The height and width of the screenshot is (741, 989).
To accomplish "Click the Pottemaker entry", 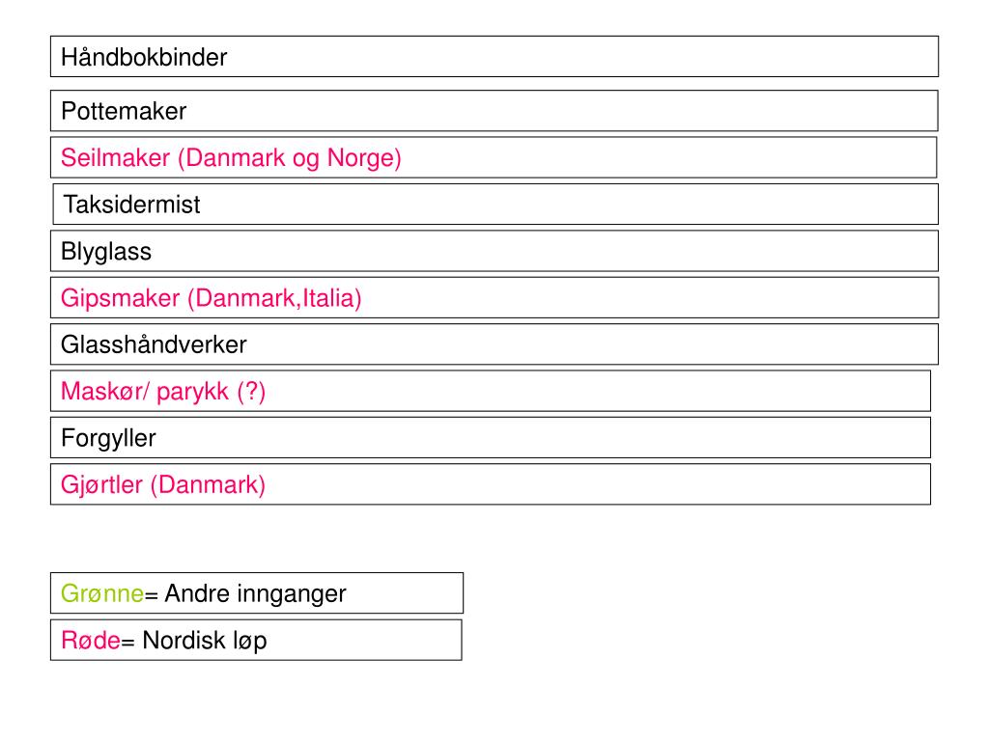I will 494,111.
